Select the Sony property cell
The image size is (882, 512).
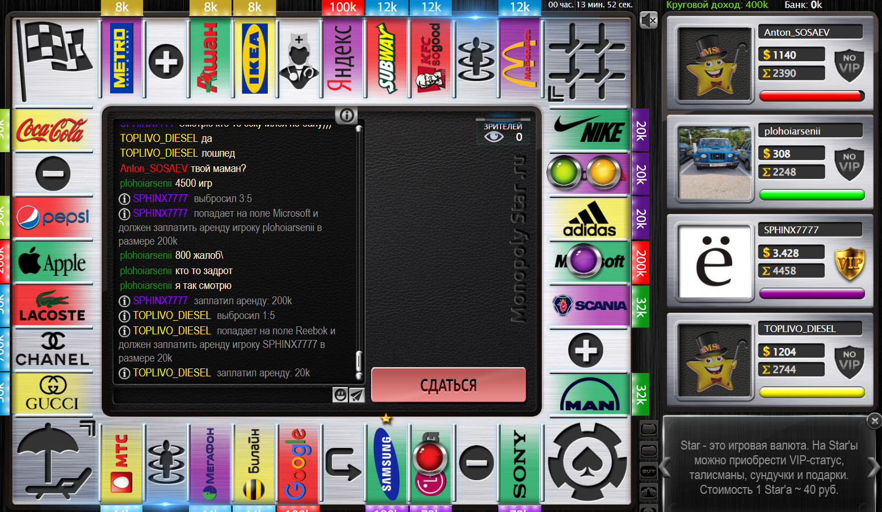pos(520,463)
